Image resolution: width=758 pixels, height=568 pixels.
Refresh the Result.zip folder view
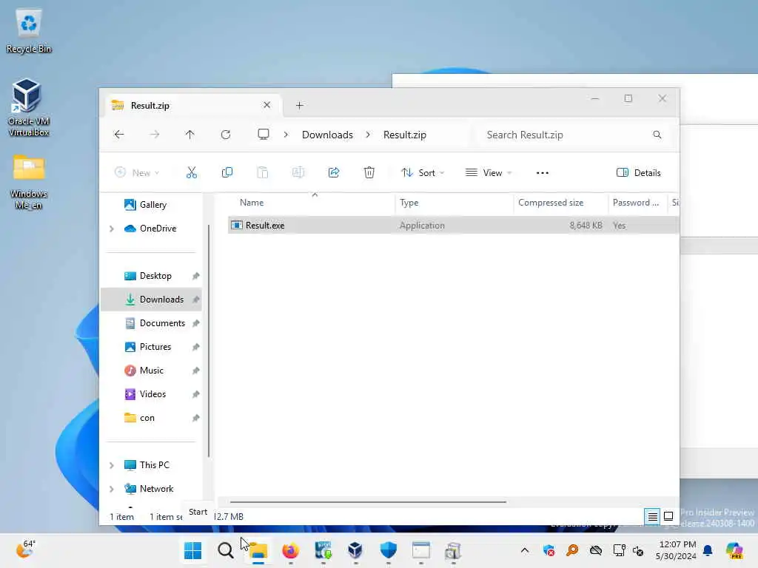226,135
